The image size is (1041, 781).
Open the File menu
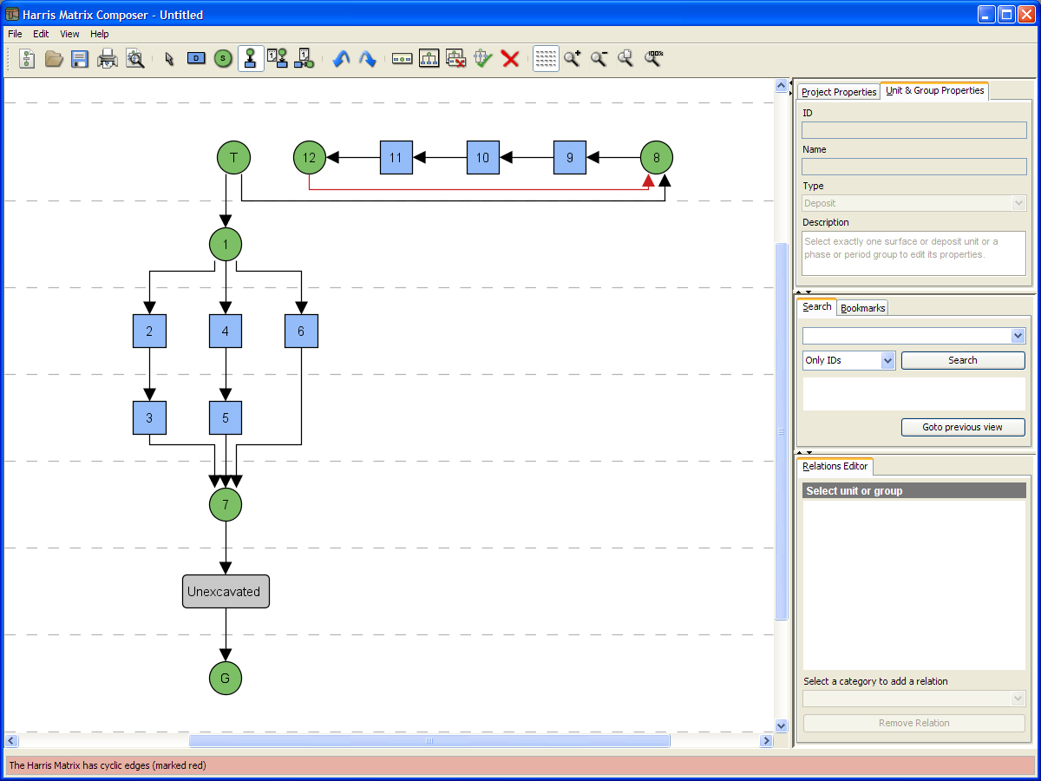15,34
